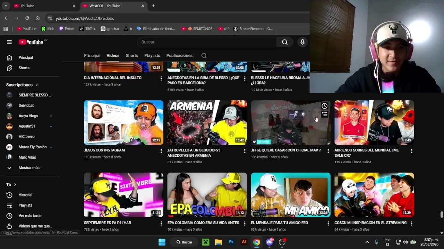Open Discord from the taskbar

270,242
